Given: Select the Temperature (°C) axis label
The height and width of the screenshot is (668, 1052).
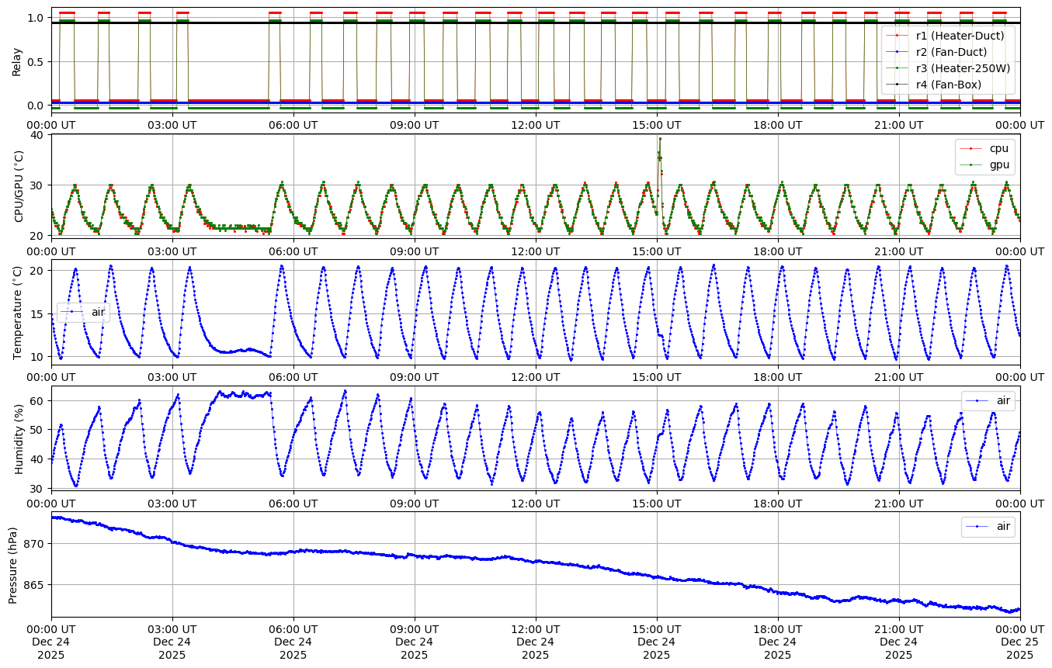Looking at the screenshot, I should [x=19, y=312].
